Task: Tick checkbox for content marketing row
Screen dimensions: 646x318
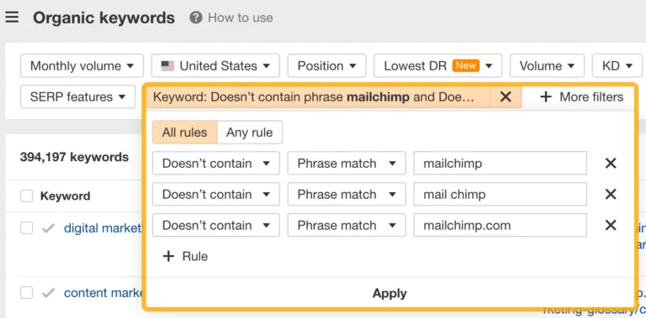Action: click(26, 293)
